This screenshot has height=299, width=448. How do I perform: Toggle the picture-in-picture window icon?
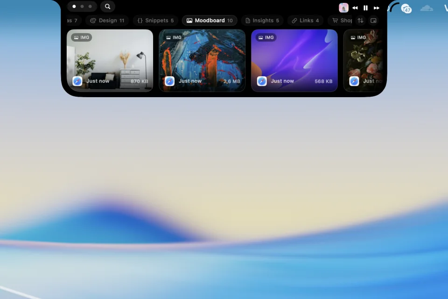(373, 21)
